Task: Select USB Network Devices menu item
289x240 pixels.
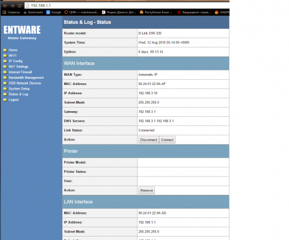Action: click(x=25, y=83)
